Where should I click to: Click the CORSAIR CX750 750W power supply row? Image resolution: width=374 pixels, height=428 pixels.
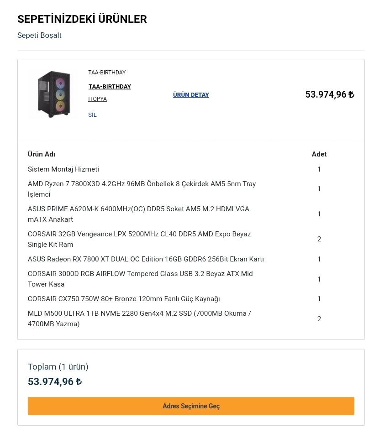pos(124,299)
